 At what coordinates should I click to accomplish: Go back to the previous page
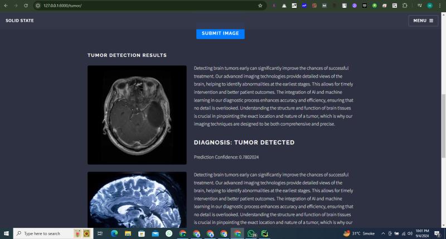coord(6,6)
